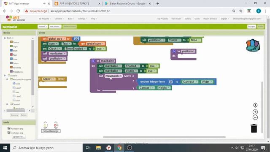Screen dimensions: 270x152
Task: Open the Chrome profile avatar
Action: 259,11
